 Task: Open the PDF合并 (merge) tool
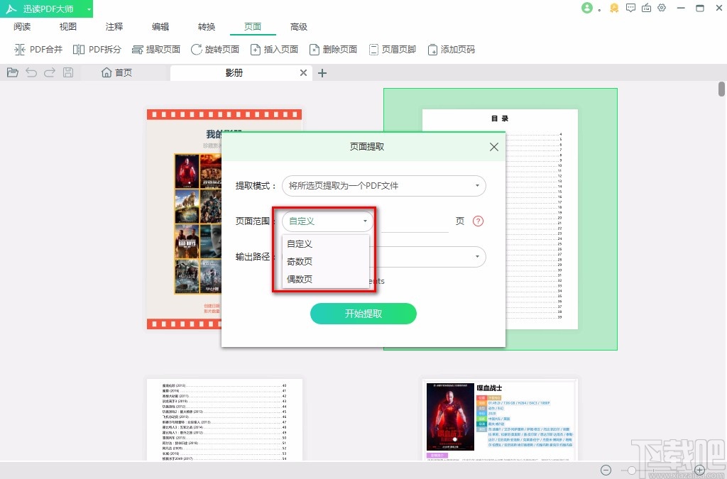[38, 49]
